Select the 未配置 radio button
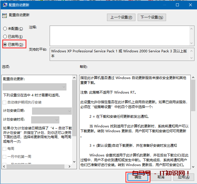This screenshot has height=184, width=197. tap(5, 29)
